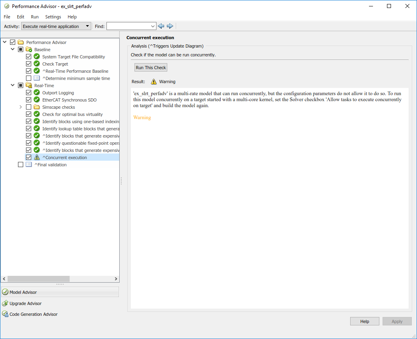Click the Performance Advisor root folder icon
This screenshot has width=417, height=339.
point(21,42)
